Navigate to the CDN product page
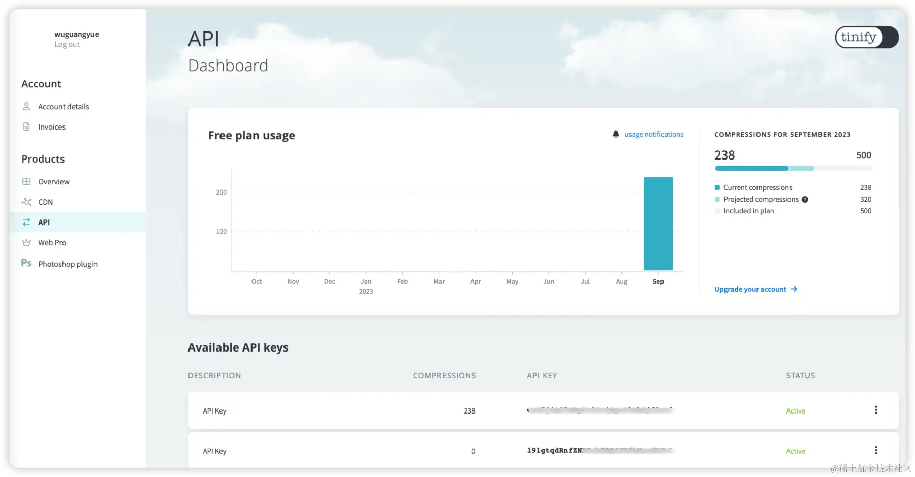Screen dimensions: 915x477 pos(45,202)
